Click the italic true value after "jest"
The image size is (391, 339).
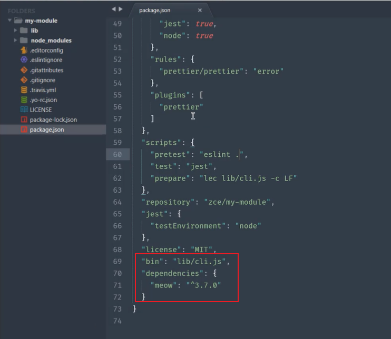(204, 24)
